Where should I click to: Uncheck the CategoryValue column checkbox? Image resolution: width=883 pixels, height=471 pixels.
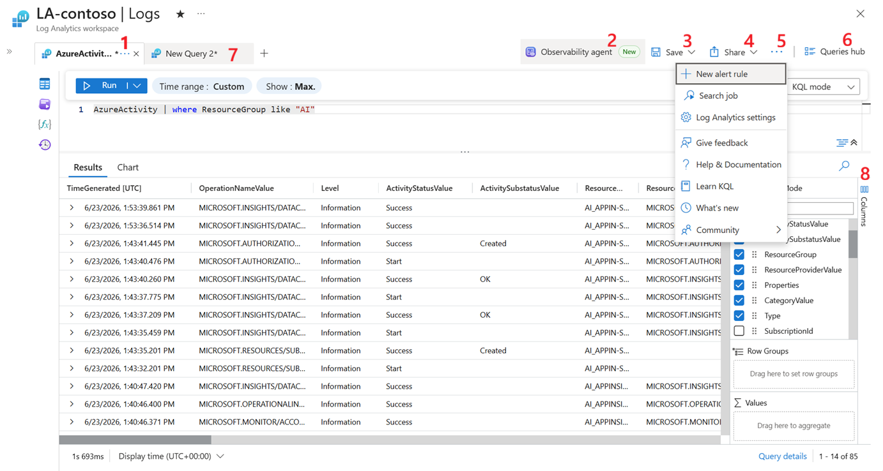click(x=739, y=301)
